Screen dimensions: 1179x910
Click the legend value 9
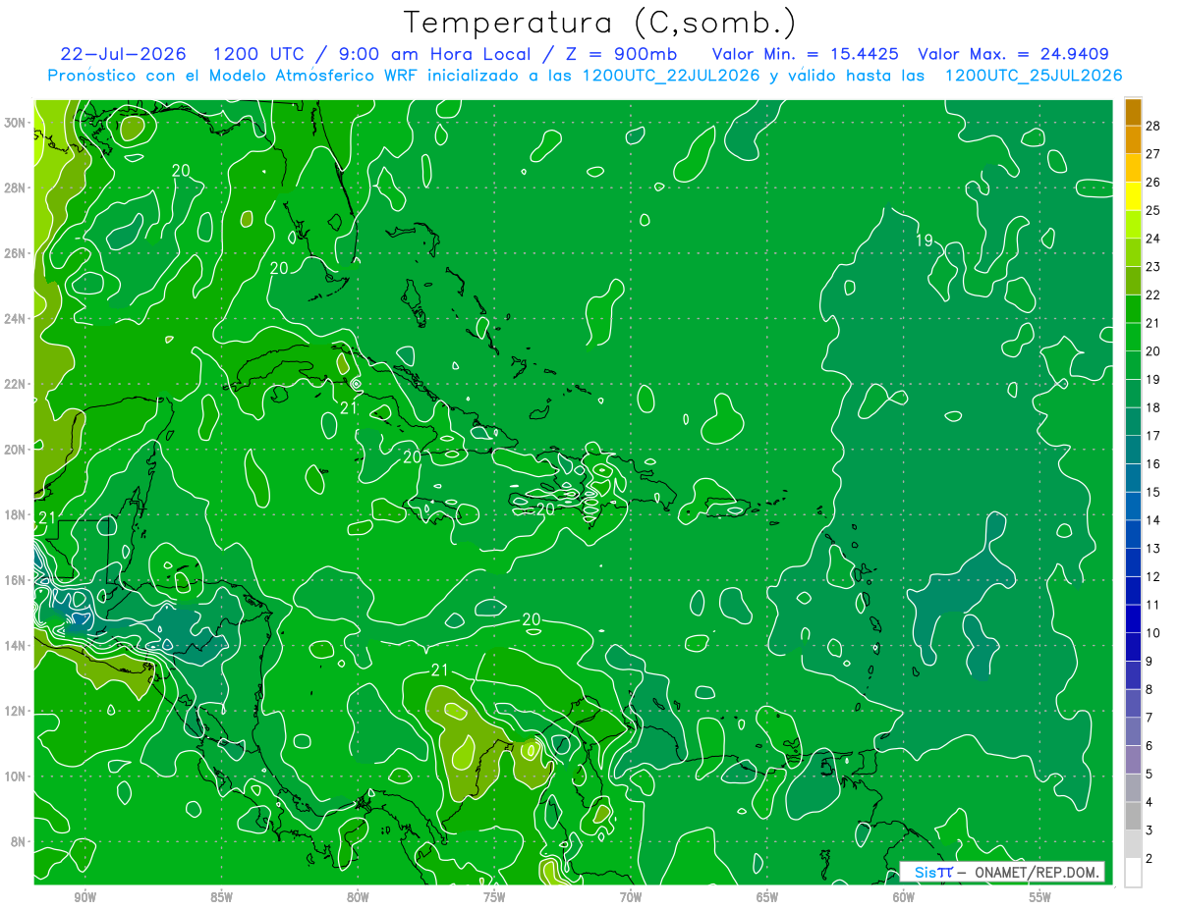click(x=1150, y=662)
